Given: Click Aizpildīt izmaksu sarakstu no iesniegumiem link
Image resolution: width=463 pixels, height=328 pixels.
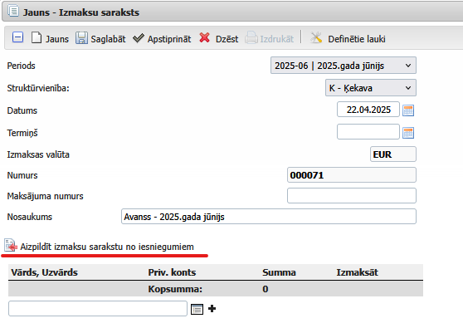Looking at the screenshot, I should (x=107, y=247).
